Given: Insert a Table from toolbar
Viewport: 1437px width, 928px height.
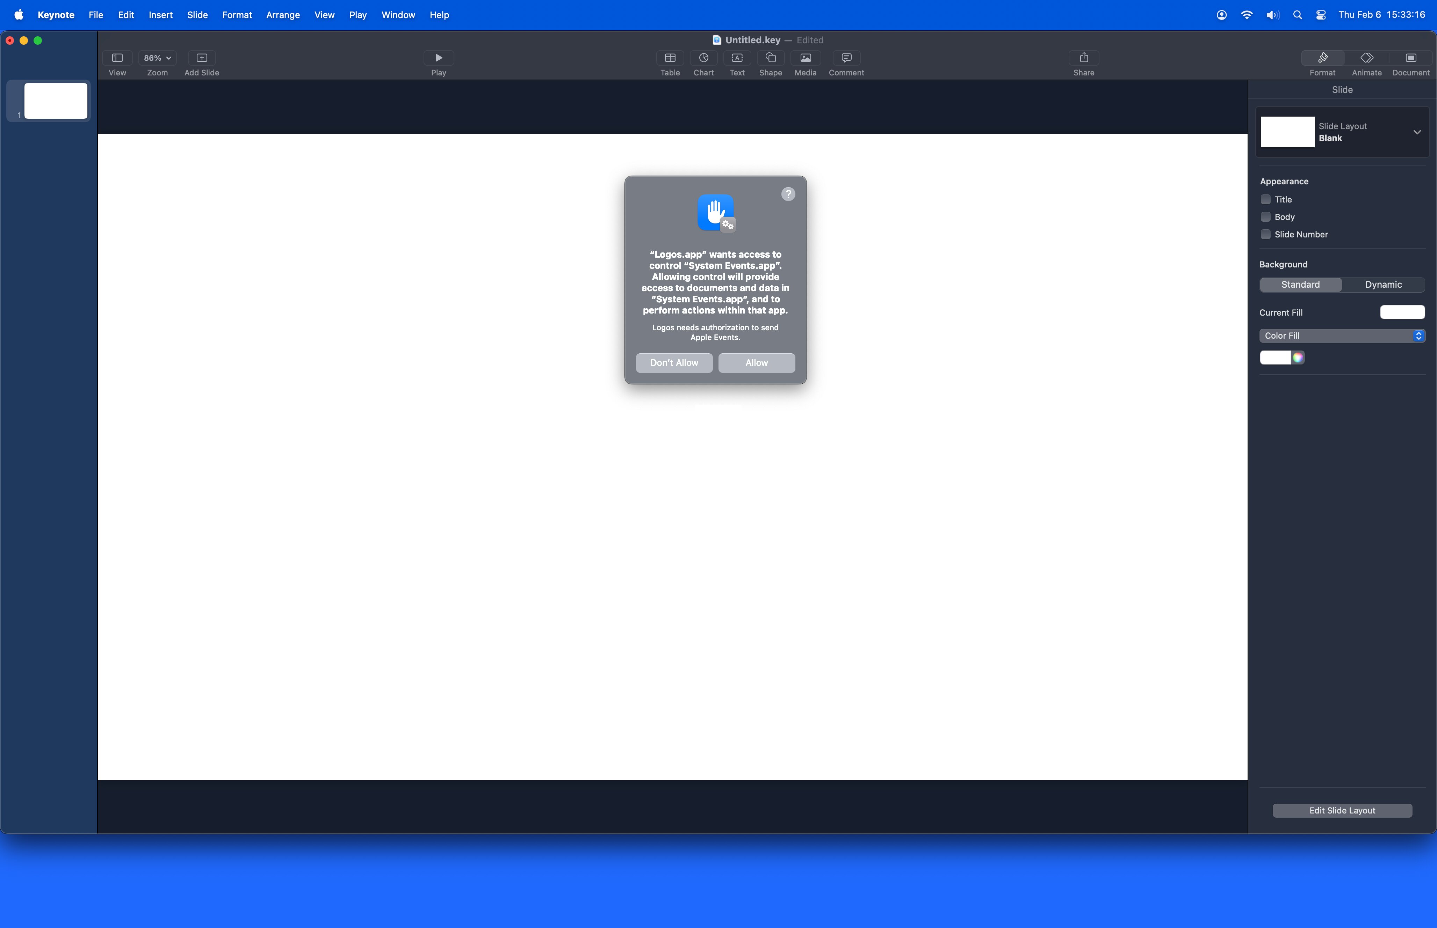Looking at the screenshot, I should coord(670,58).
